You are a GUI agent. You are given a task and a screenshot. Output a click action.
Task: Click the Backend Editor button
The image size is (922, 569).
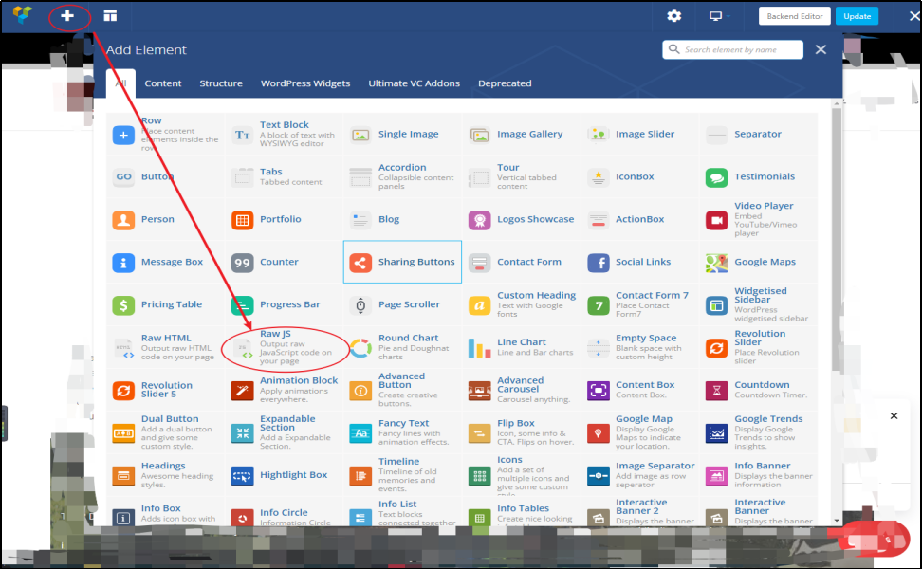(x=794, y=16)
